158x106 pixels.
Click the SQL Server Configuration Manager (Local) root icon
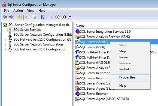5,25
